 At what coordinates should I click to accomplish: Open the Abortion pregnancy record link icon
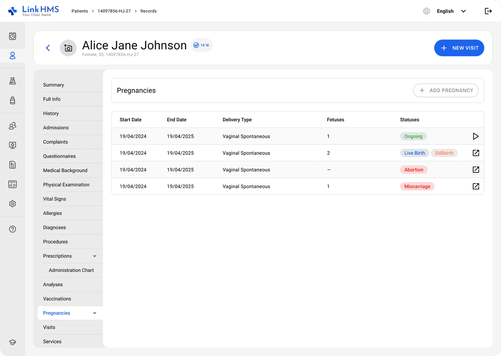[475, 170]
